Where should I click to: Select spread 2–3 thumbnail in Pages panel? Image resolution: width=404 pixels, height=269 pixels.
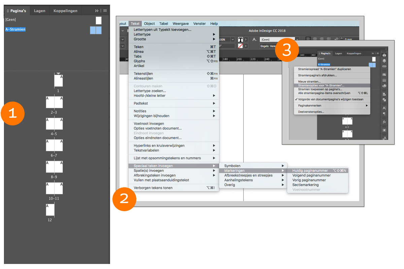coord(54,102)
